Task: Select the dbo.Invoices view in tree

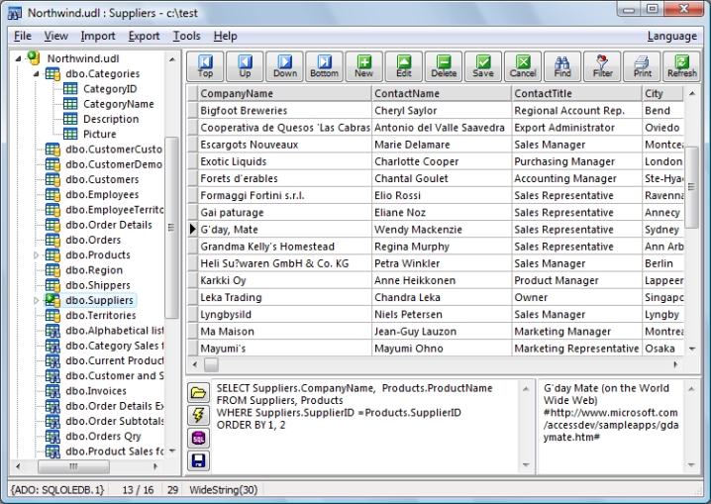Action: click(95, 391)
